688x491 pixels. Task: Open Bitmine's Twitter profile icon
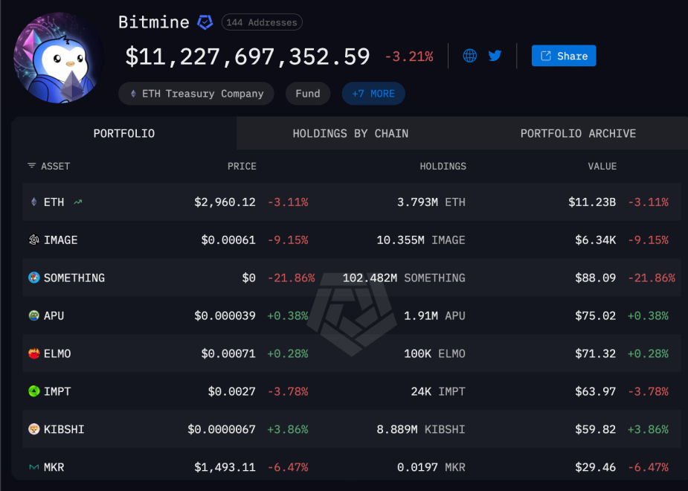[x=495, y=55]
